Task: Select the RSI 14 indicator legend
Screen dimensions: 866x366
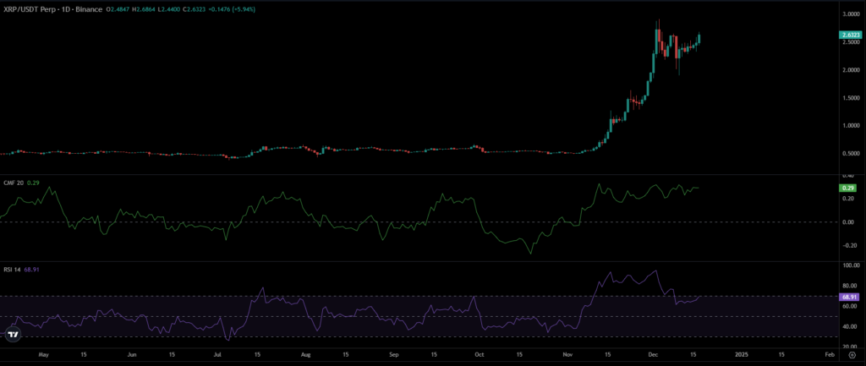Action: coord(12,269)
